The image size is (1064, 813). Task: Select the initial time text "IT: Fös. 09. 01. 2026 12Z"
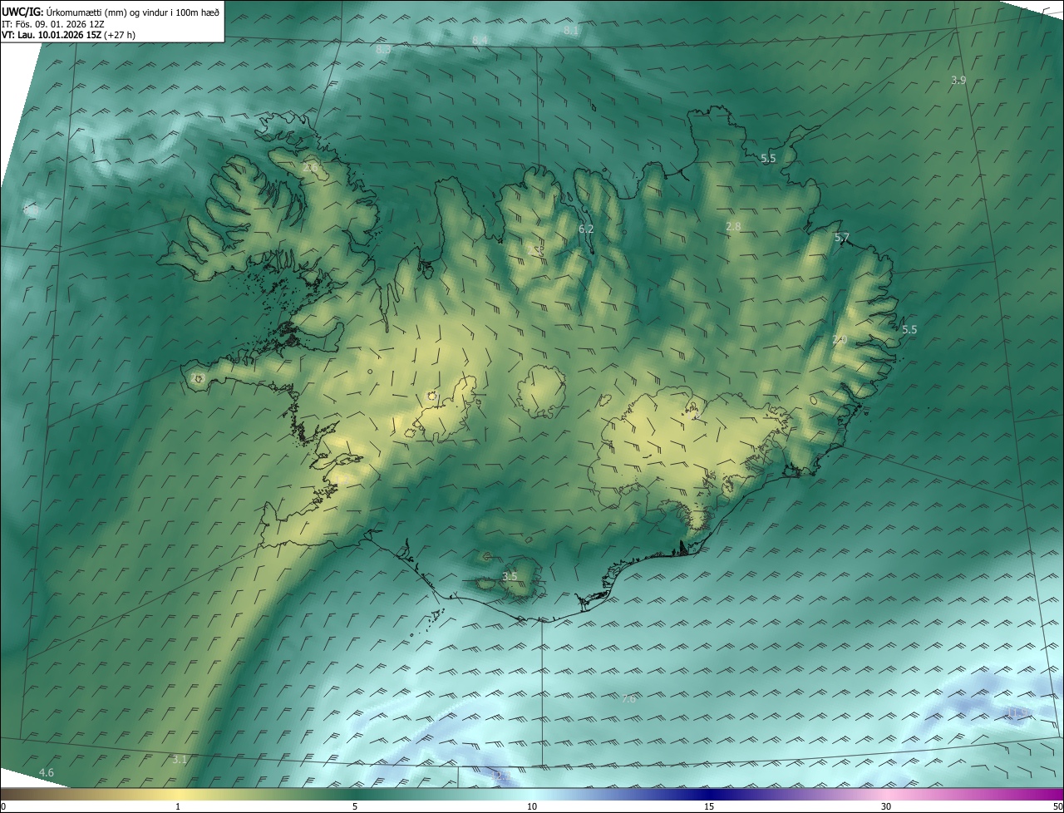coord(53,24)
